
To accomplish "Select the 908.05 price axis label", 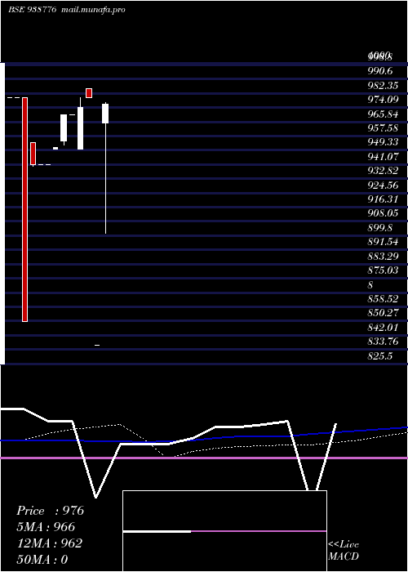I will [383, 213].
